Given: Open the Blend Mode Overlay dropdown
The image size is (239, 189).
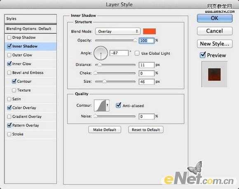Looking at the screenshot, I should point(118,31).
